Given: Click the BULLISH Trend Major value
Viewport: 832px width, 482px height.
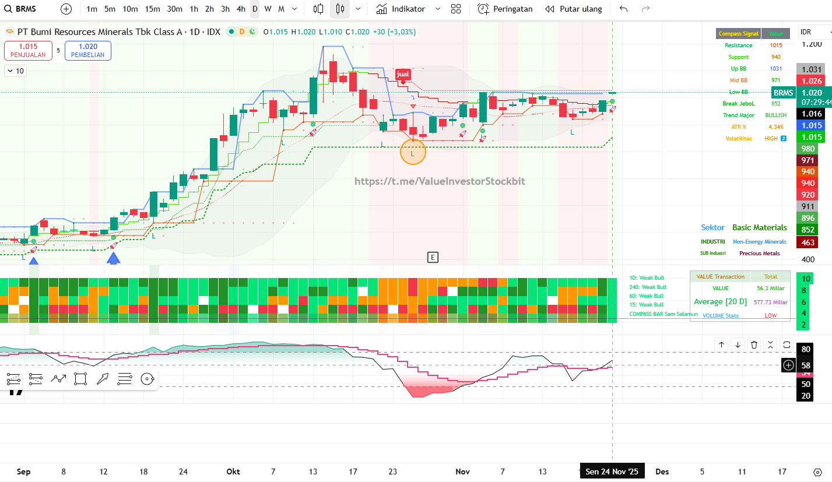Looking at the screenshot, I should 776,115.
